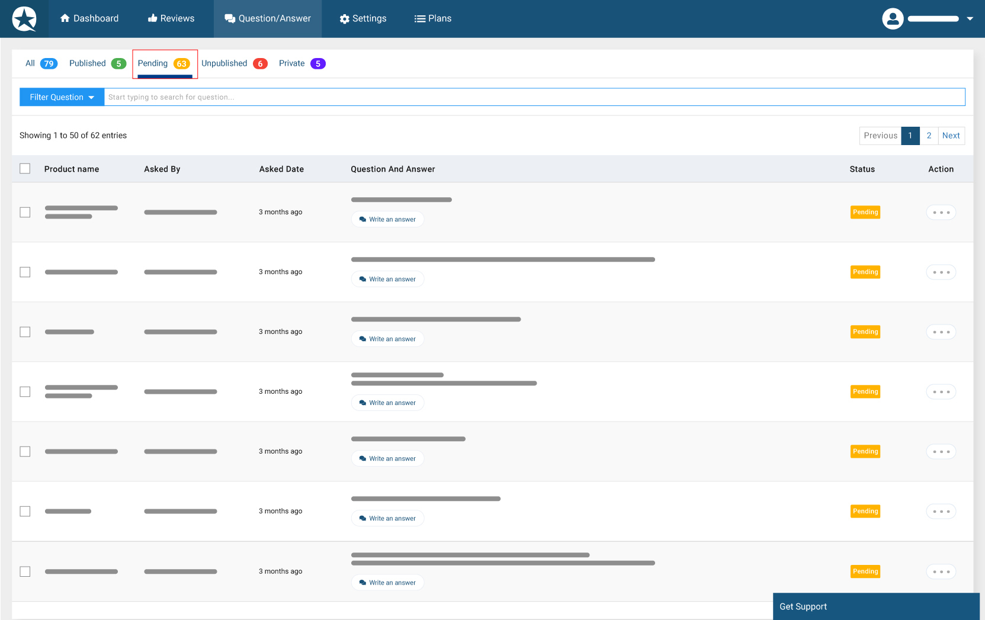Click the Action column header
The width and height of the screenshot is (985, 620).
[941, 169]
